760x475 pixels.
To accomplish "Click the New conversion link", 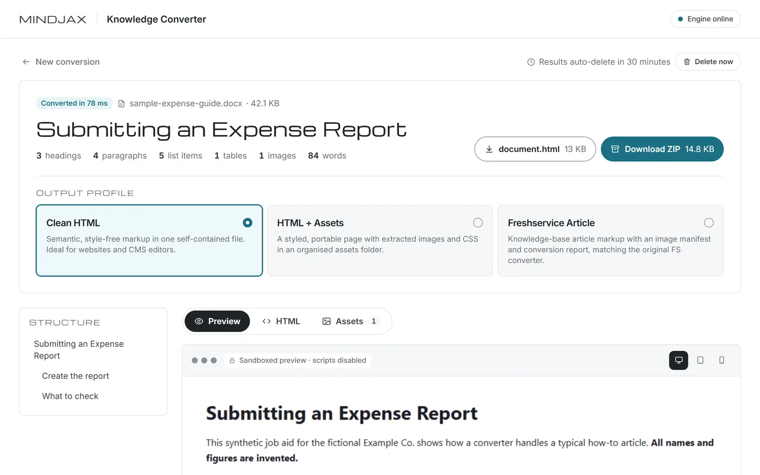I will [61, 62].
